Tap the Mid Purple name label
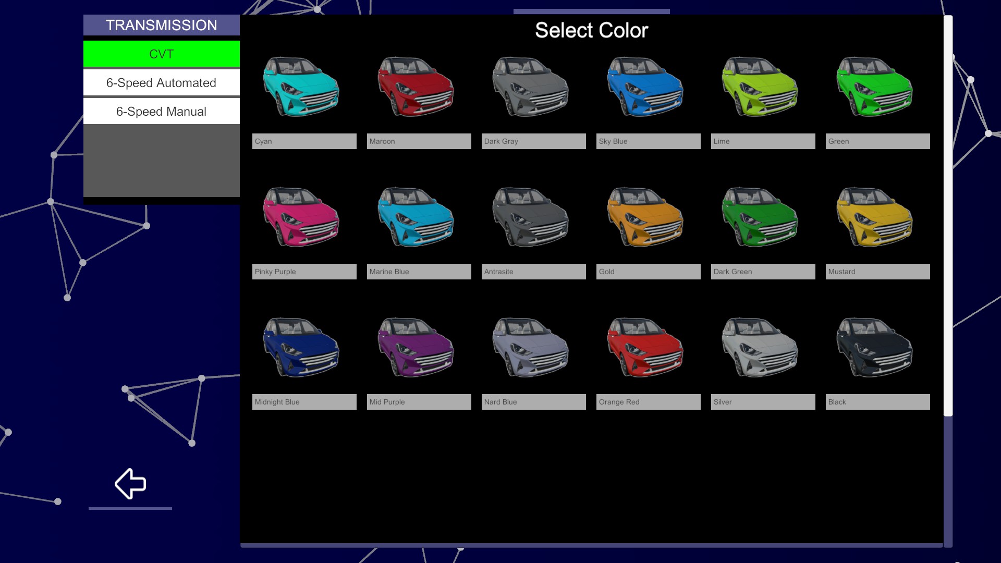 tap(419, 402)
